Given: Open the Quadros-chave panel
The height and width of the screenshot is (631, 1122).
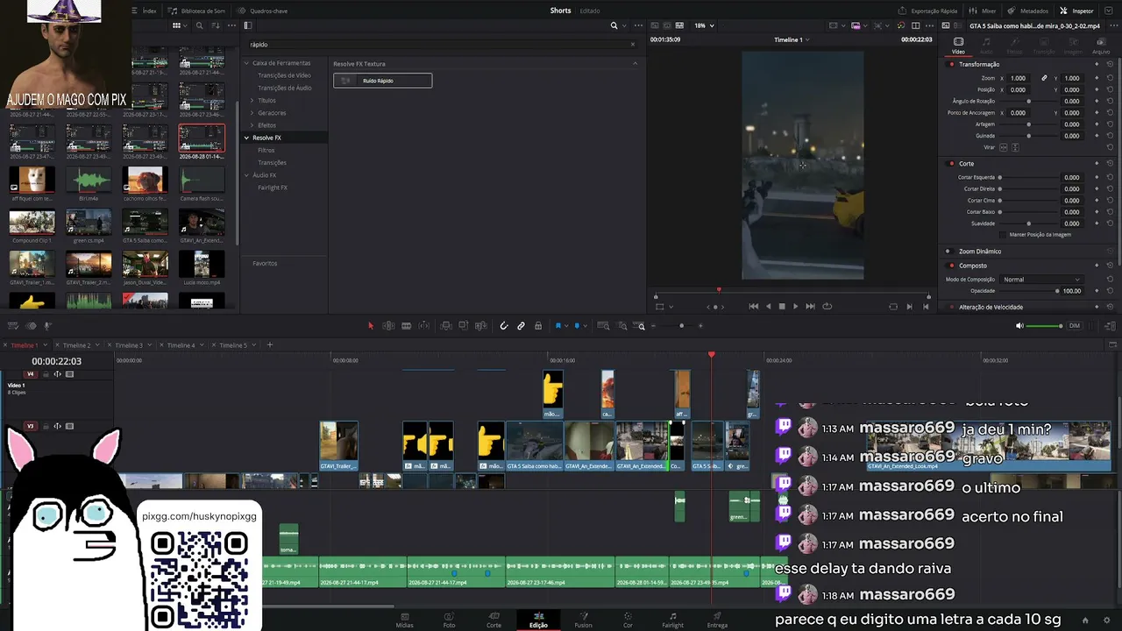Looking at the screenshot, I should pos(262,11).
